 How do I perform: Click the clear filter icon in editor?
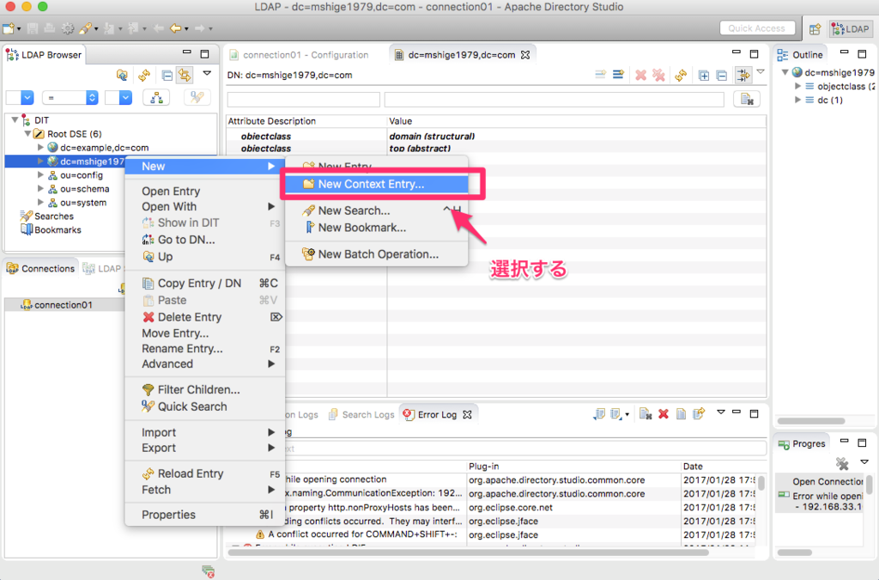tap(747, 100)
